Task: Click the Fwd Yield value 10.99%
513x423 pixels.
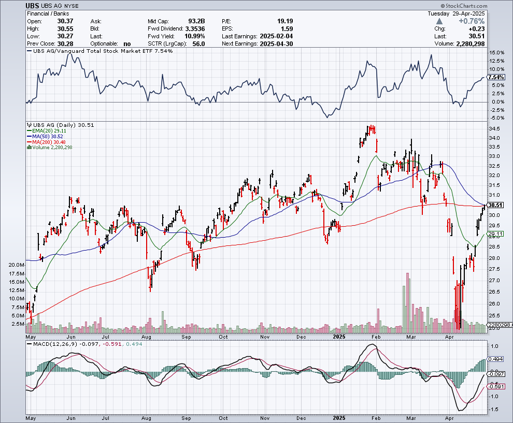Action: (x=195, y=36)
